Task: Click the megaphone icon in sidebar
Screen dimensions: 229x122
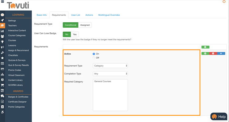Action: [2, 47]
